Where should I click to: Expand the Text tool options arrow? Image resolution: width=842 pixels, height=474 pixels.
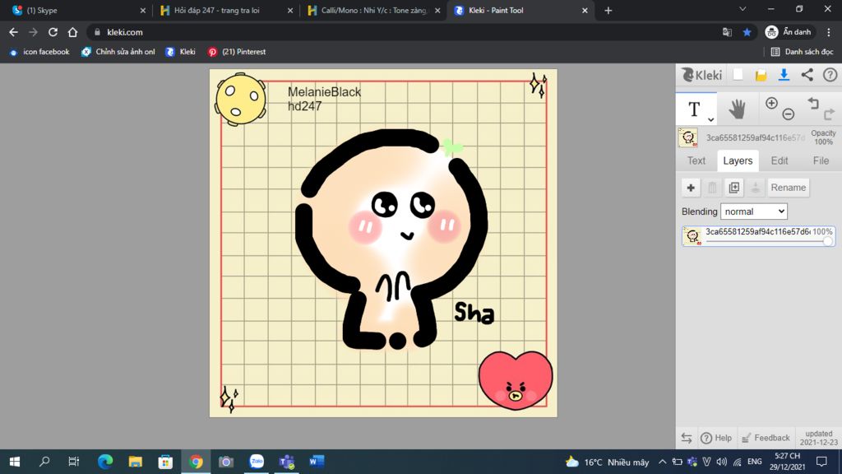tap(710, 120)
